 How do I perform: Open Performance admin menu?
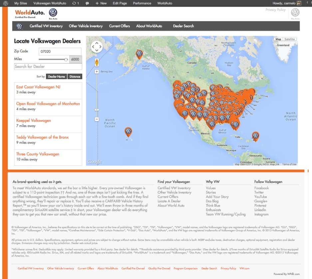pyautogui.click(x=142, y=3)
